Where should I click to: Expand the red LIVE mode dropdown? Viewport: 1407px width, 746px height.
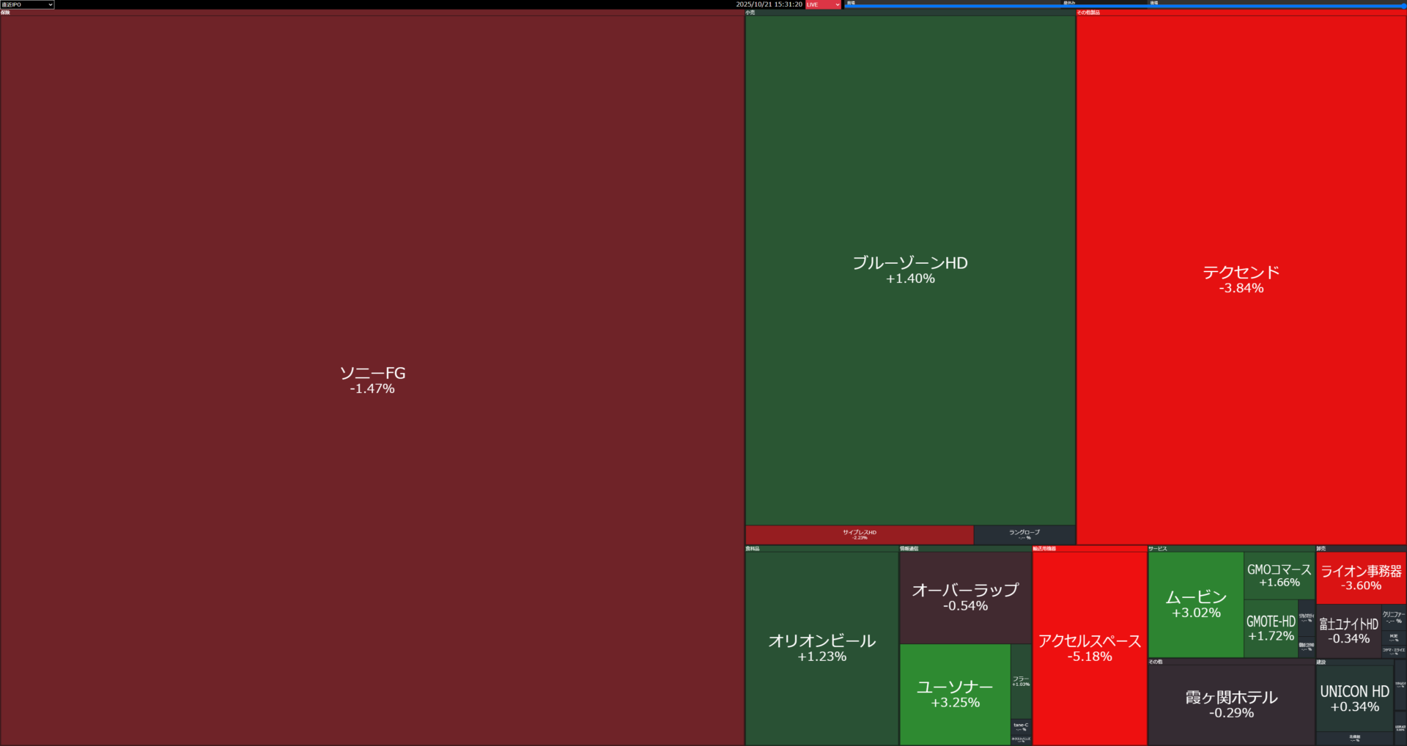[823, 4]
